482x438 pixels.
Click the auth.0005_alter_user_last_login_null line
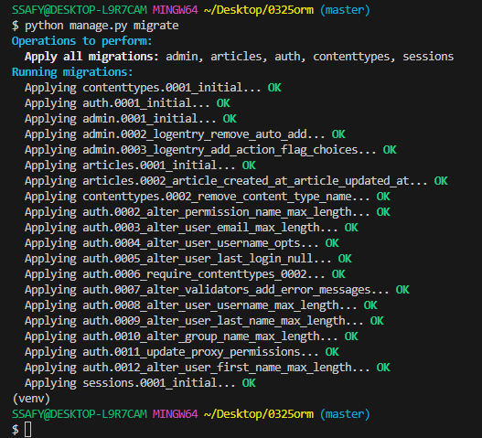click(188, 259)
